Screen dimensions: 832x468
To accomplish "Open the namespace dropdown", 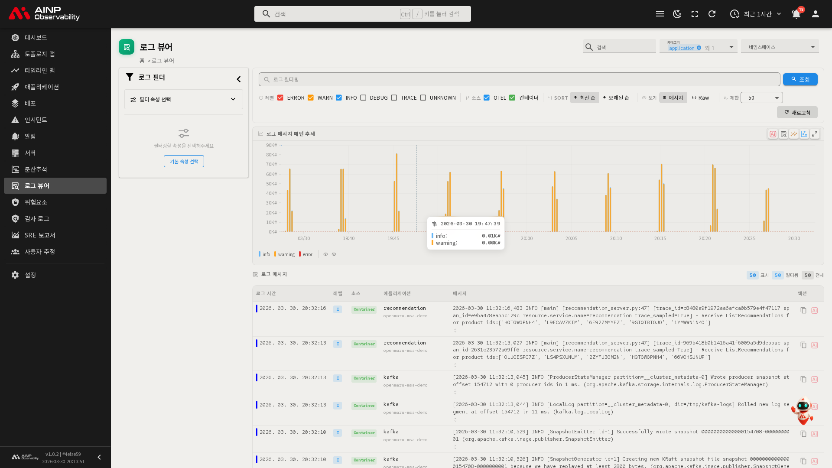I will click(780, 47).
